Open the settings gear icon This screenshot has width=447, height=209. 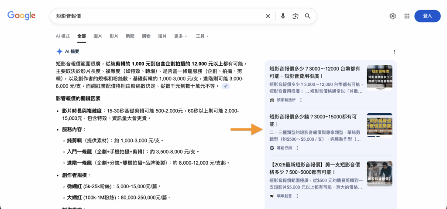pos(392,16)
